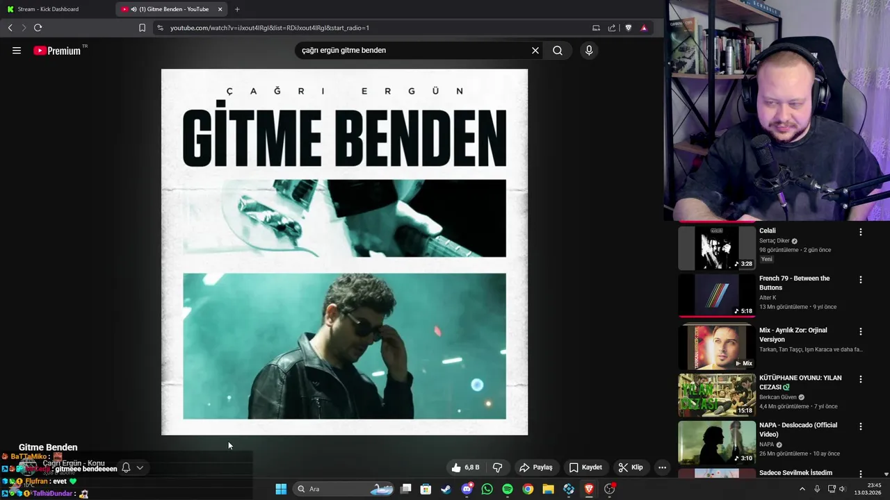The height and width of the screenshot is (500, 890).
Task: Share this page from address bar
Action: click(612, 28)
